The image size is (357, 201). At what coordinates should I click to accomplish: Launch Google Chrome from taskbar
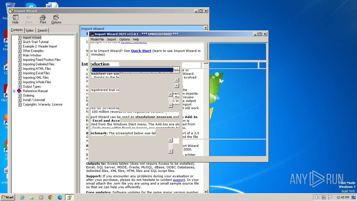coord(50,197)
